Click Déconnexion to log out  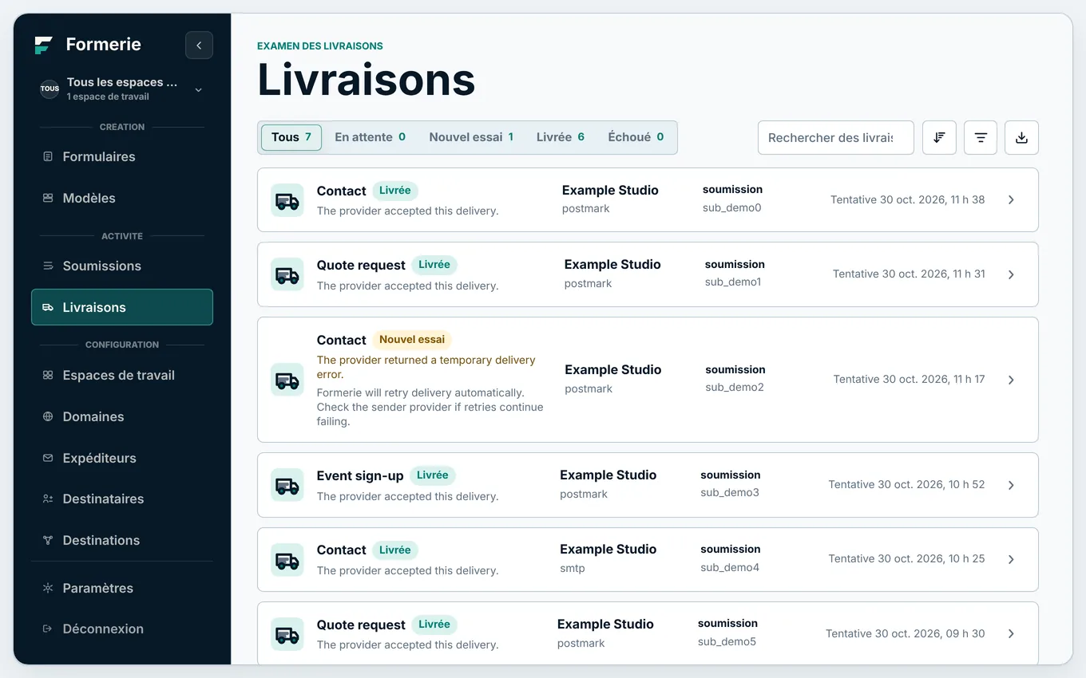[x=122, y=629]
